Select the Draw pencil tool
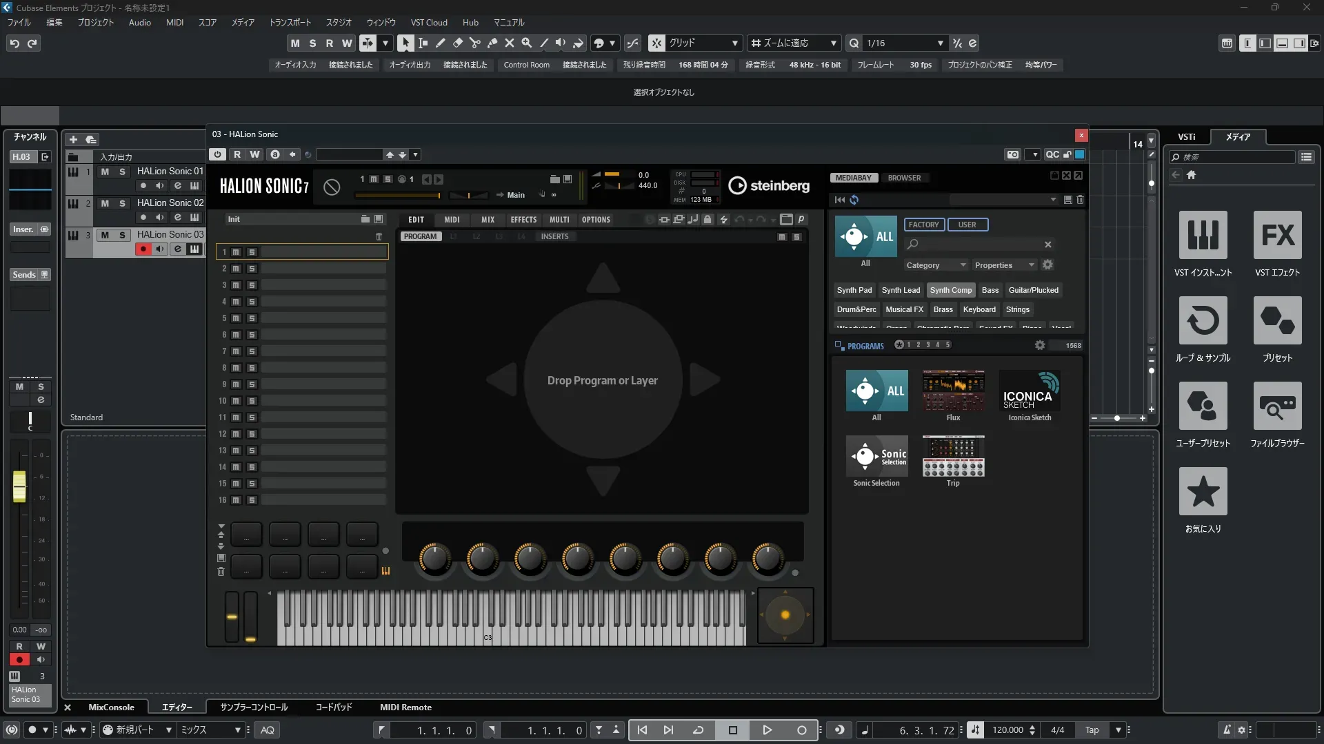Image resolution: width=1324 pixels, height=744 pixels. point(440,43)
